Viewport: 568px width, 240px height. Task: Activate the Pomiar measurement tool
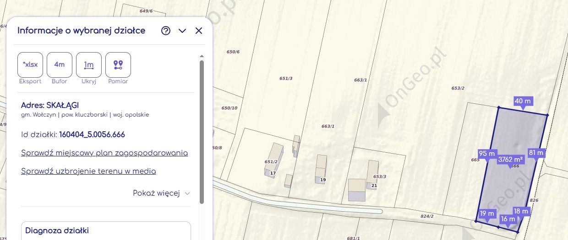(x=118, y=65)
